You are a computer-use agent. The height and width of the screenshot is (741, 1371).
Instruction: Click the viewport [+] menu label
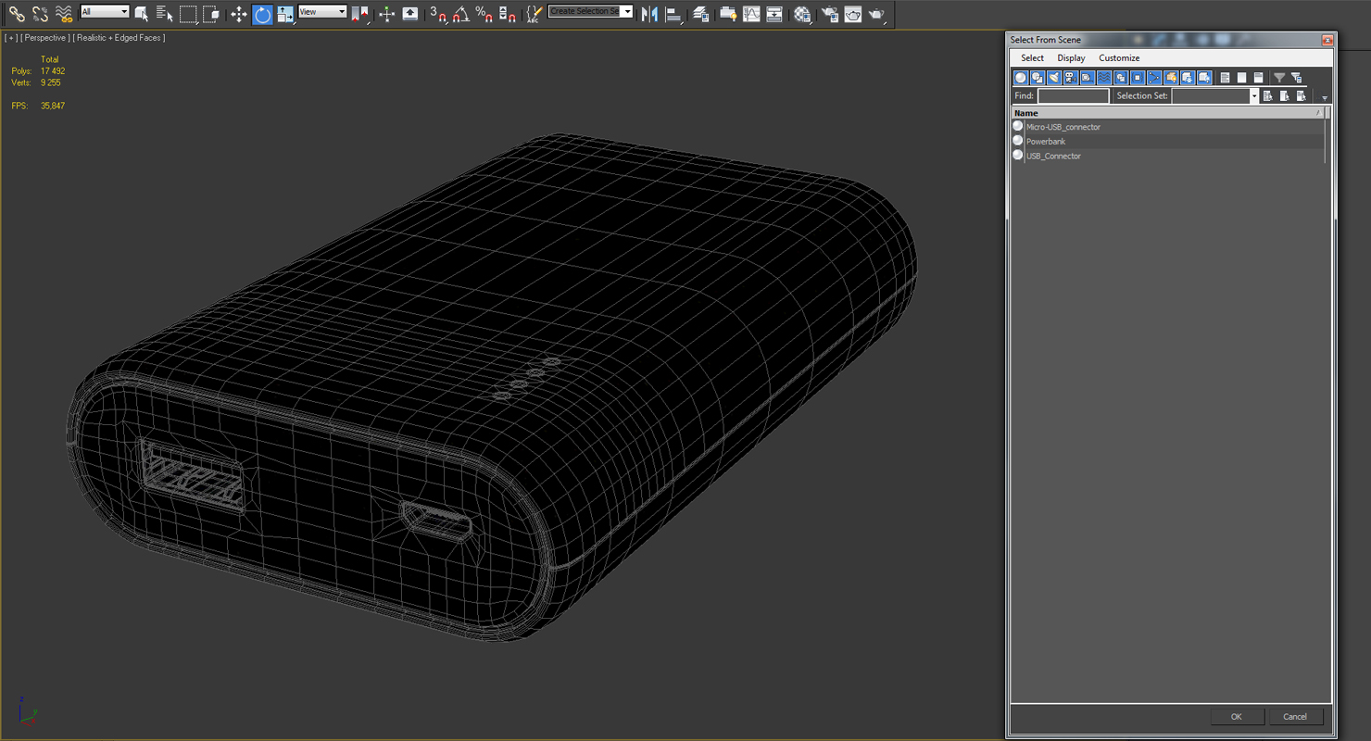(11, 38)
